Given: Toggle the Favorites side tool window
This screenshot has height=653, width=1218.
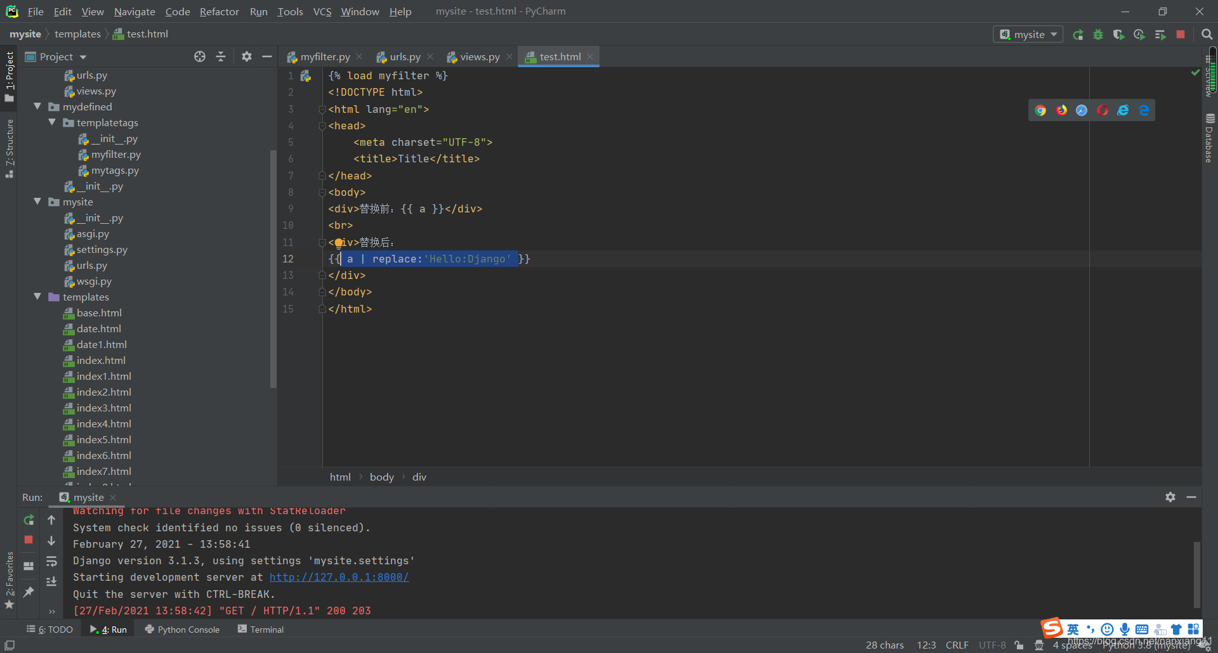Looking at the screenshot, I should pos(9,580).
